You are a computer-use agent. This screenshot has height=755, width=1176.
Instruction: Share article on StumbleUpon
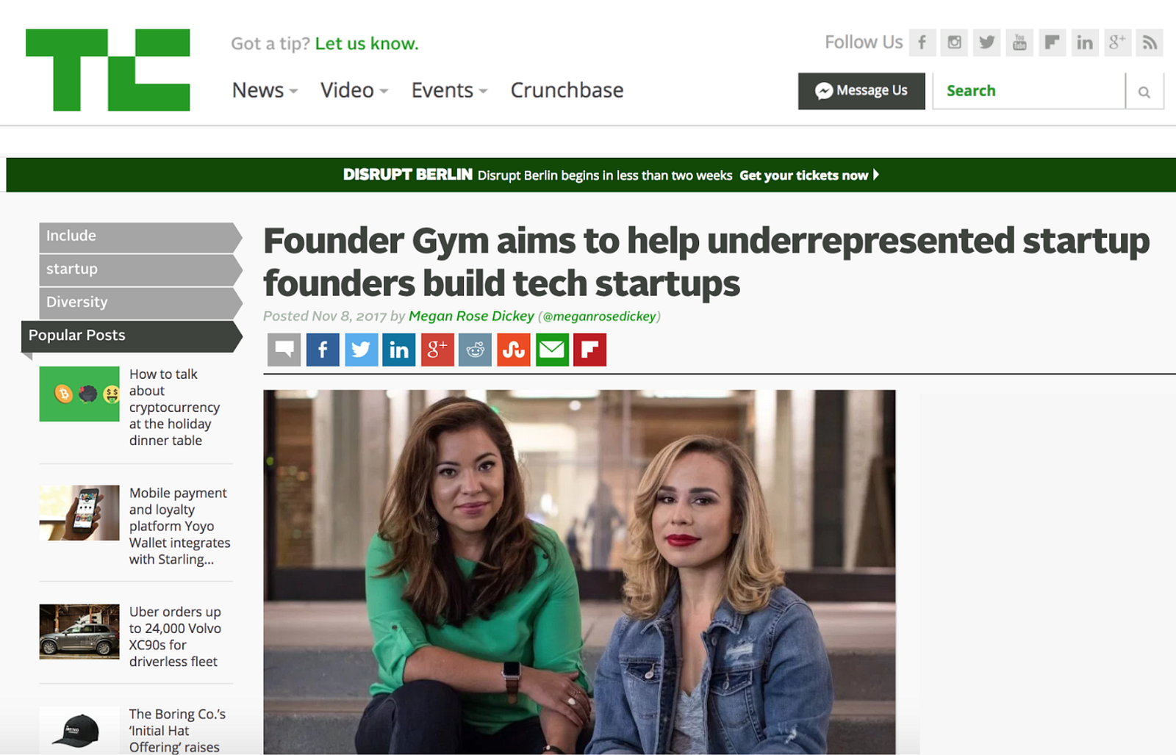(x=514, y=350)
